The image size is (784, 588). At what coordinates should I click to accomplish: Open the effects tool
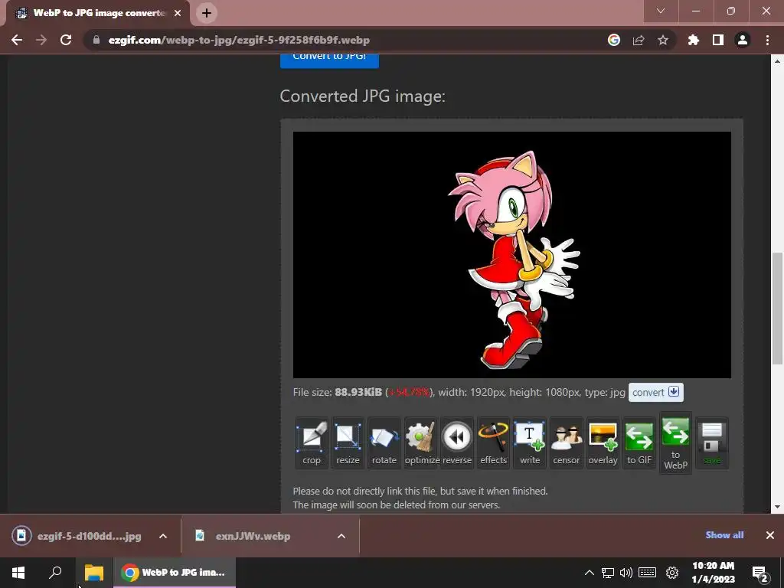tap(494, 443)
